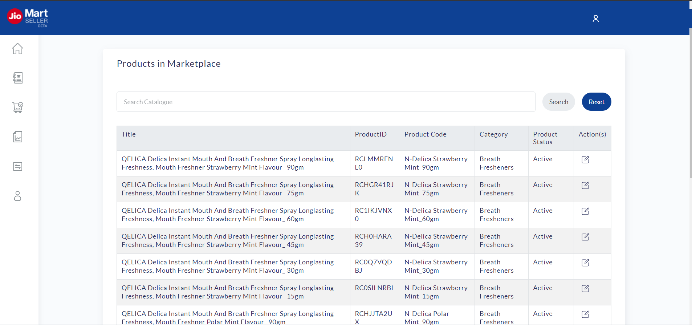
Task: Click the JioMart Seller logo
Action: pos(28,17)
